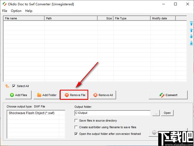Uncheck Open the output folder after conversion

pos(76,134)
